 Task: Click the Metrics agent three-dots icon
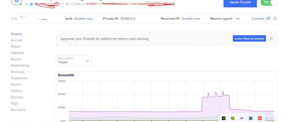pyautogui.click(x=238, y=19)
